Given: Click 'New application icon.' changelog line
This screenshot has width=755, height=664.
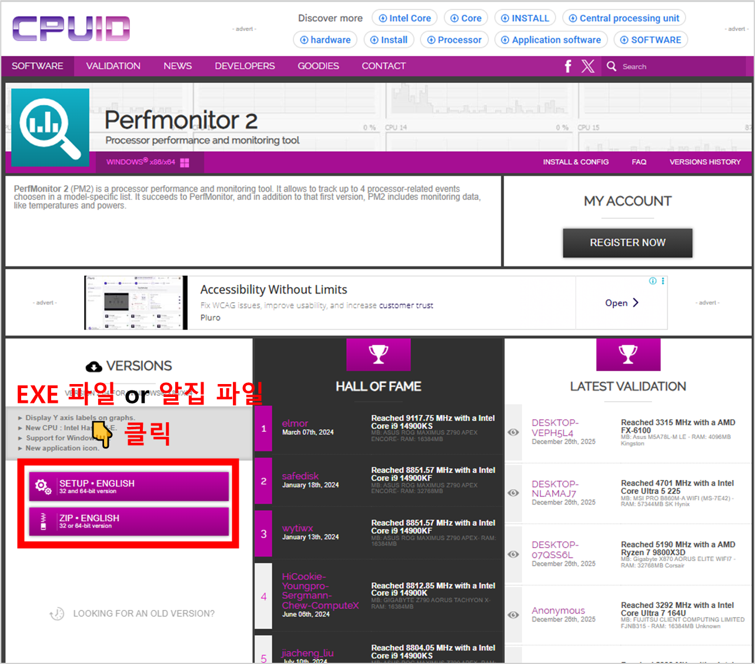Looking at the screenshot, I should tap(62, 448).
